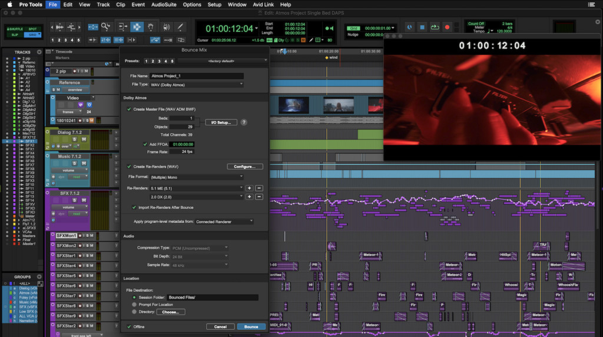Open the AudioSuite menu
Screen dimensions: 603x337
point(164,5)
